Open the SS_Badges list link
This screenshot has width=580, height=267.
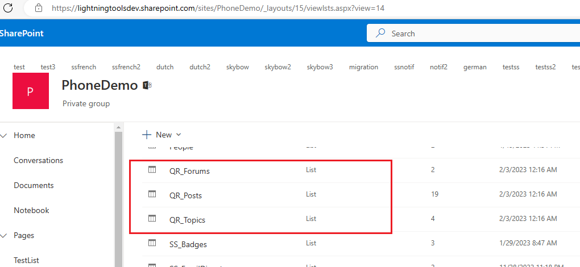pyautogui.click(x=188, y=244)
